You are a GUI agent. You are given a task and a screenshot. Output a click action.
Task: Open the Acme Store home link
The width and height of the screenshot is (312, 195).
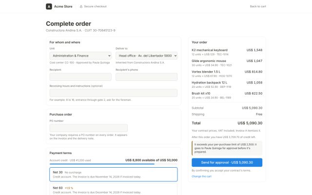pos(59,6)
